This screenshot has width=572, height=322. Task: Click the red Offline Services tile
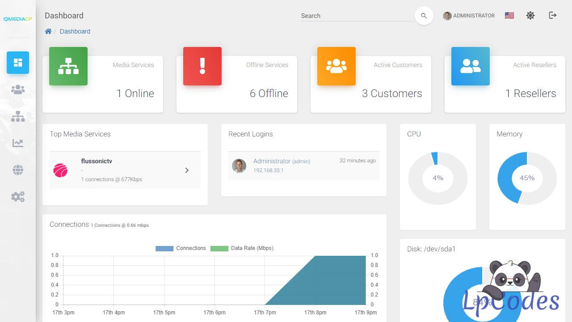202,66
